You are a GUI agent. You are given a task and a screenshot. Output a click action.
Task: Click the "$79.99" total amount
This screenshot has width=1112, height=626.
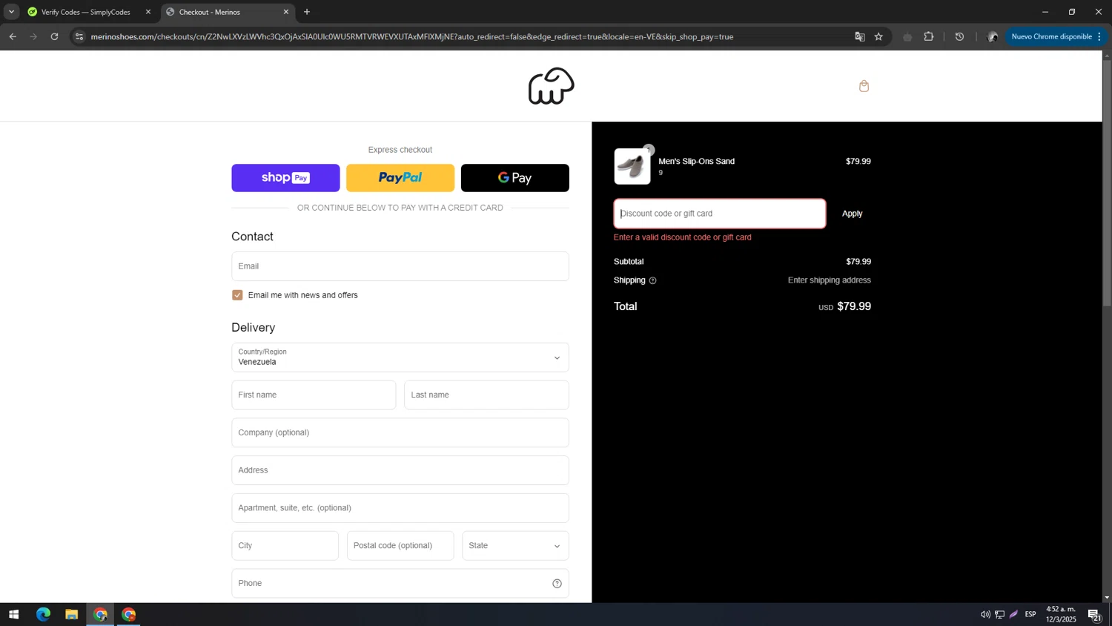853,306
